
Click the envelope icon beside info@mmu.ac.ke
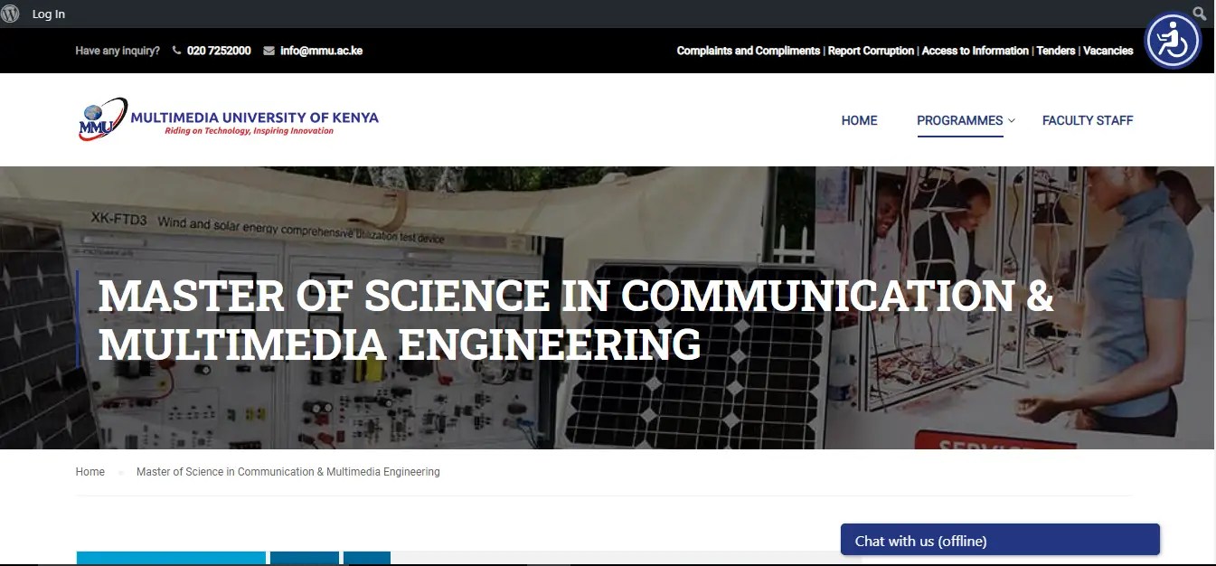coord(268,51)
